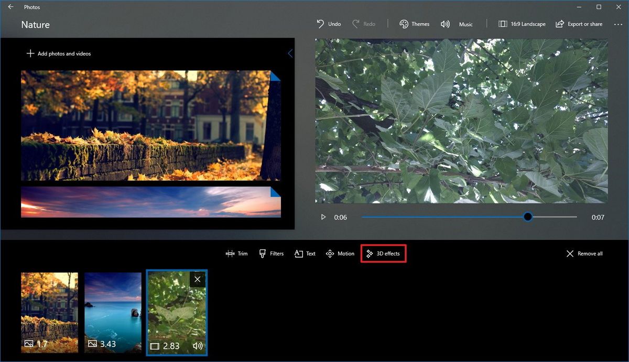Screen dimensions: 629x362
Task: Click Remove all to clear the storyboard
Action: tap(583, 253)
